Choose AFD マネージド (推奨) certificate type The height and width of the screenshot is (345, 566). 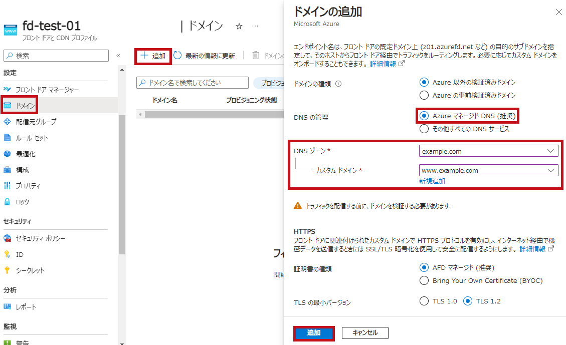click(x=424, y=267)
